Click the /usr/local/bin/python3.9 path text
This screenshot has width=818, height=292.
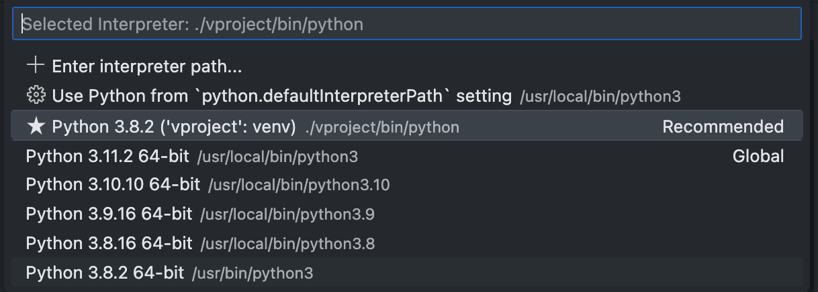287,215
